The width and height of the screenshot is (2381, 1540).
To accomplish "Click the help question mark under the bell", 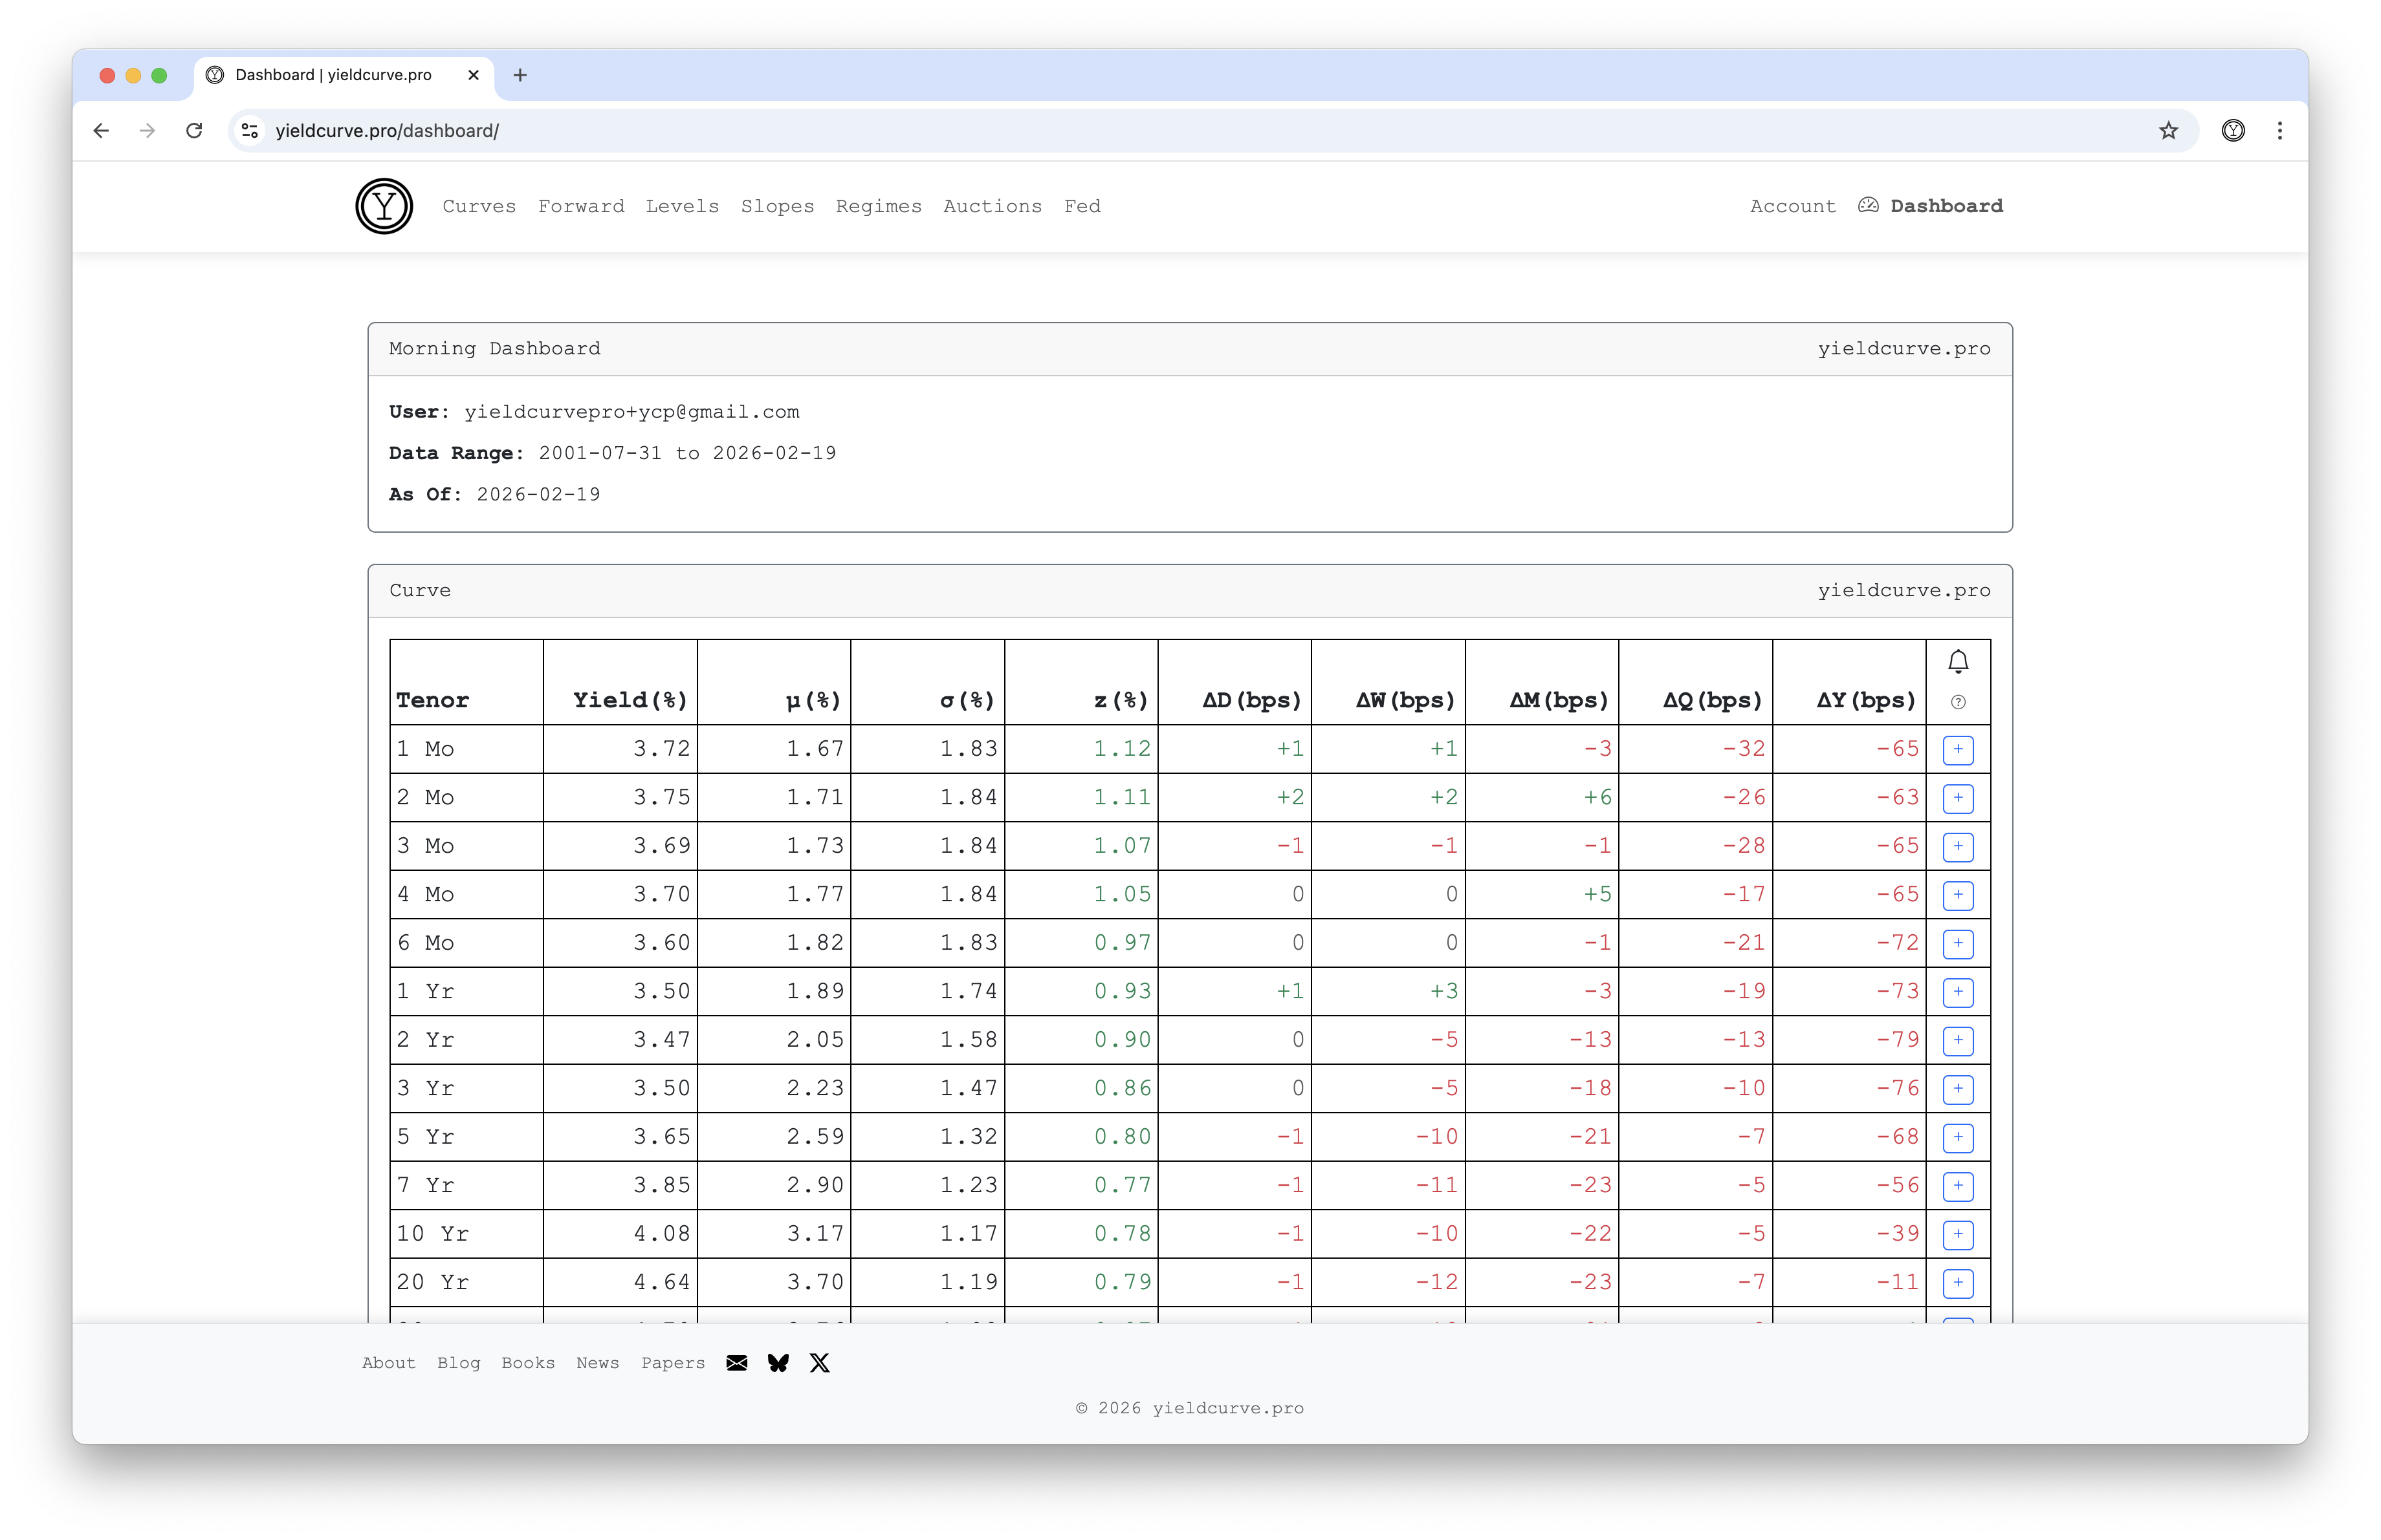I will tap(1958, 703).
